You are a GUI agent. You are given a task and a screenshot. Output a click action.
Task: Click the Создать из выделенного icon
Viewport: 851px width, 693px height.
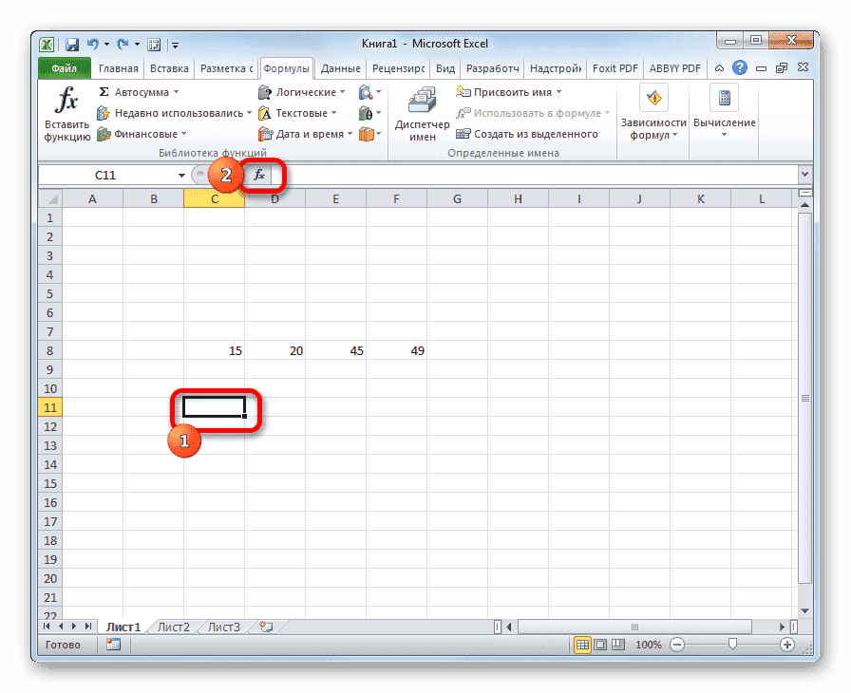[463, 134]
